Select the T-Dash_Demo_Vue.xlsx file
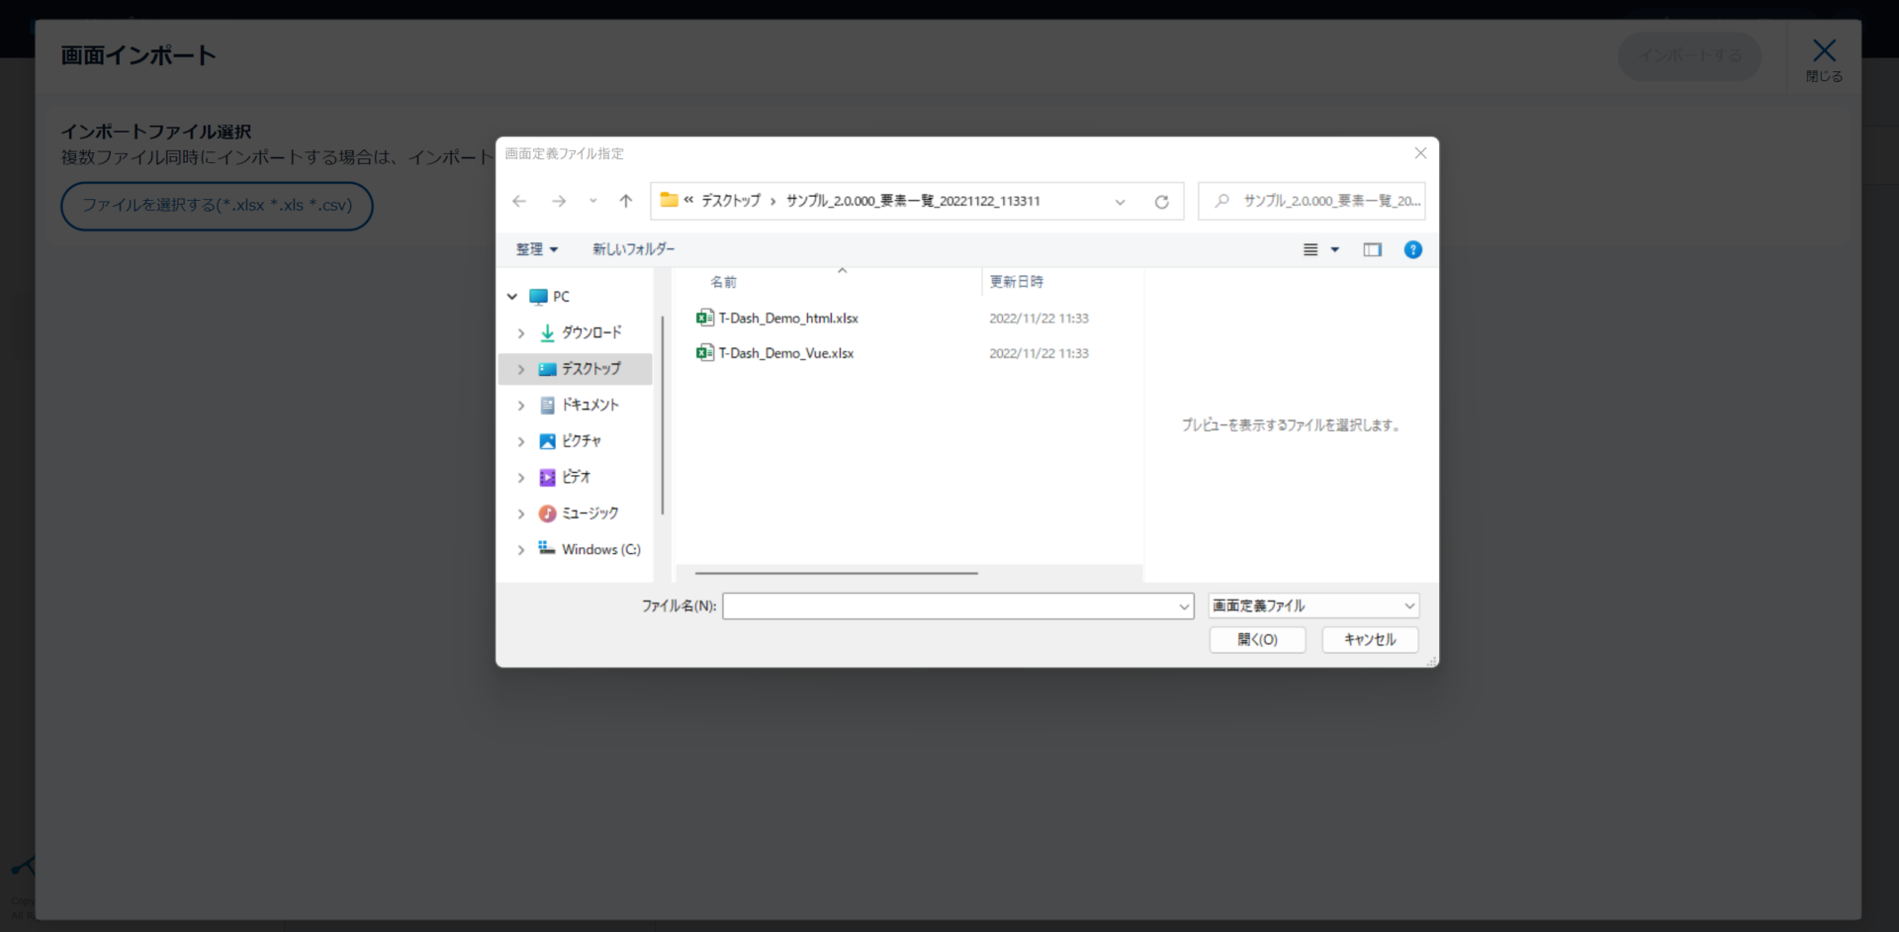Screen dimensions: 1899x932 785,353
